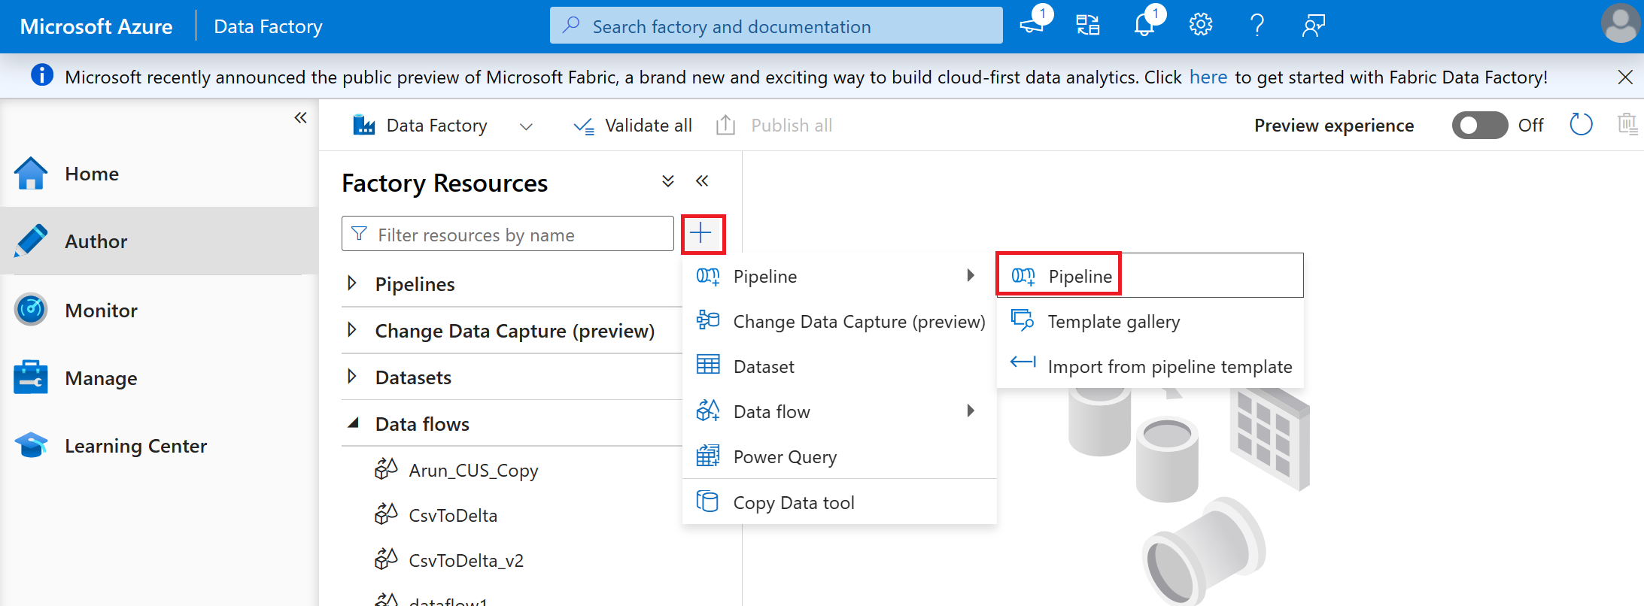Screen dimensions: 1644x606
Task: Collapse the Factory Resources panel
Action: (702, 180)
